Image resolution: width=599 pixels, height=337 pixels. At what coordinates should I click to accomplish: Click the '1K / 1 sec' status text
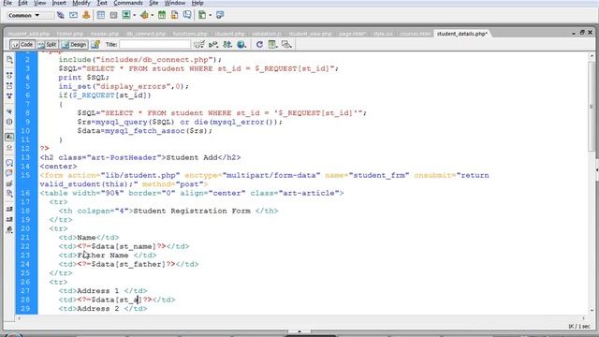[579, 327]
